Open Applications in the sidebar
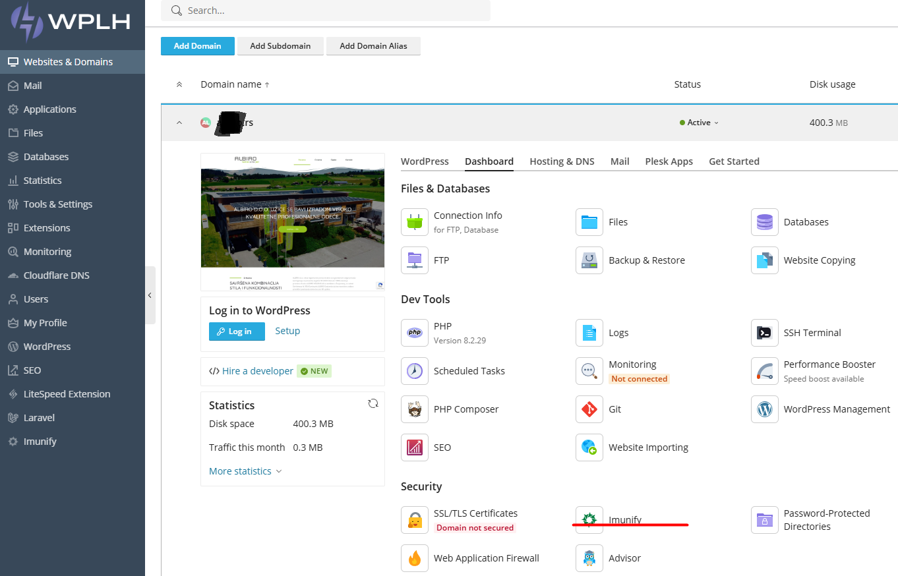 click(73, 109)
